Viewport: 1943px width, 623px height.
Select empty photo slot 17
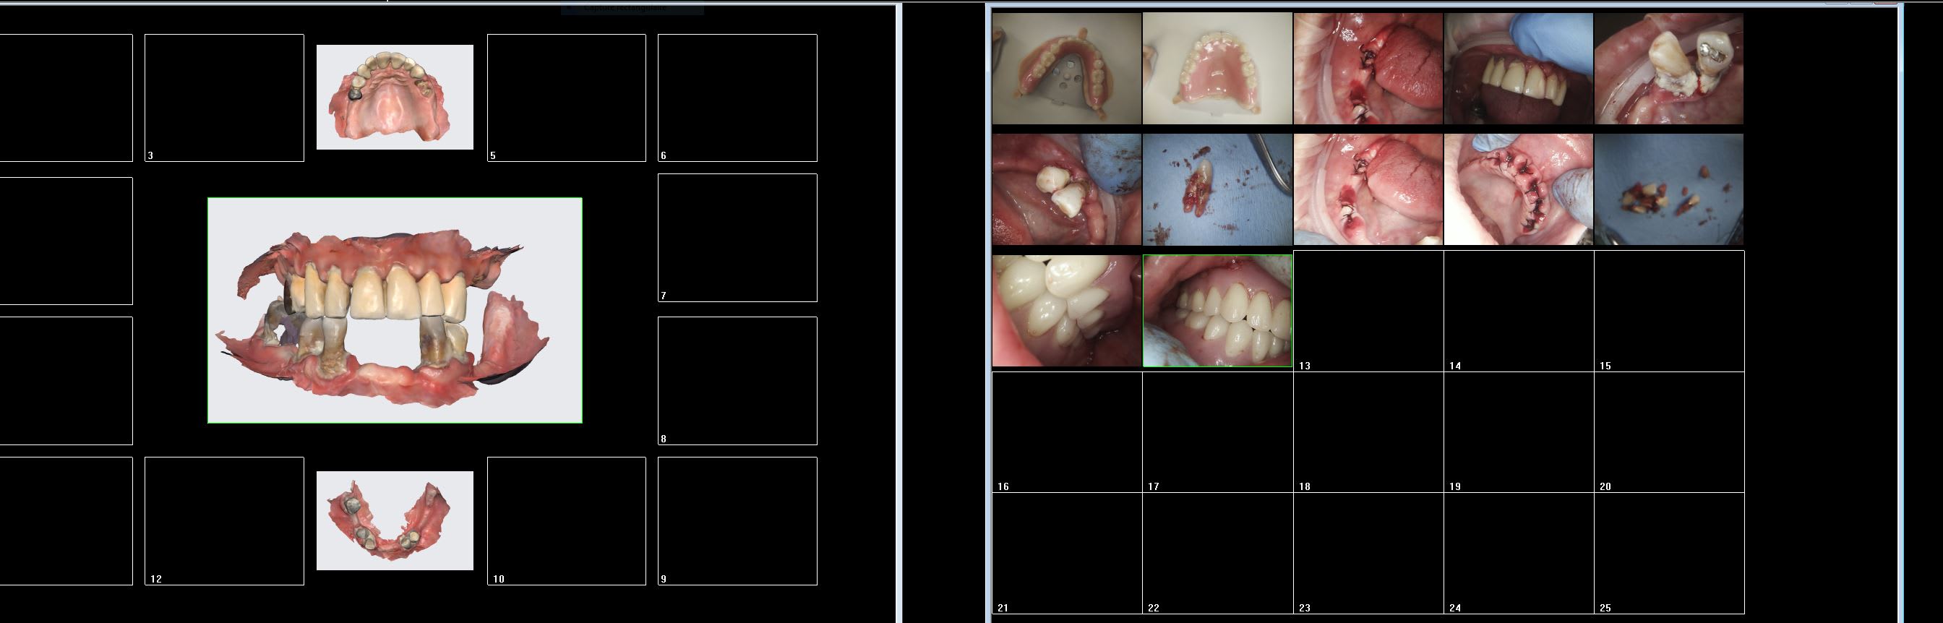pyautogui.click(x=1217, y=432)
